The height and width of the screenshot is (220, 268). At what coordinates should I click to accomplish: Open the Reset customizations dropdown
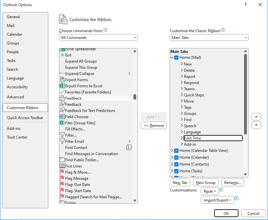(x=210, y=191)
